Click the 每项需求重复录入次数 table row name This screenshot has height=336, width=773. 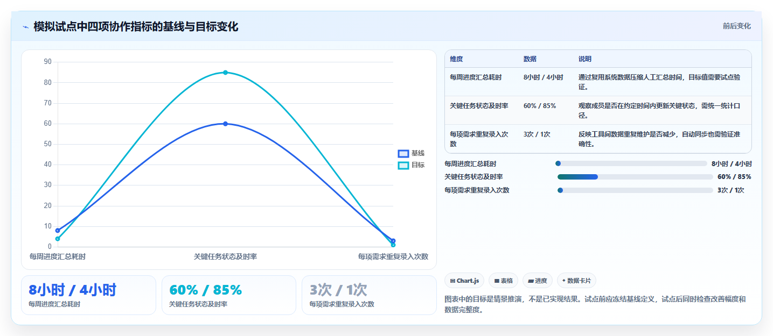point(479,139)
